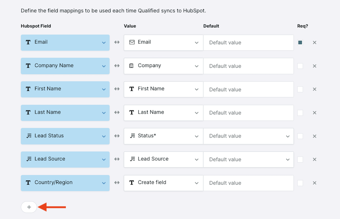
Task: Click sync direction arrows in Last Name row
Action: tap(117, 112)
